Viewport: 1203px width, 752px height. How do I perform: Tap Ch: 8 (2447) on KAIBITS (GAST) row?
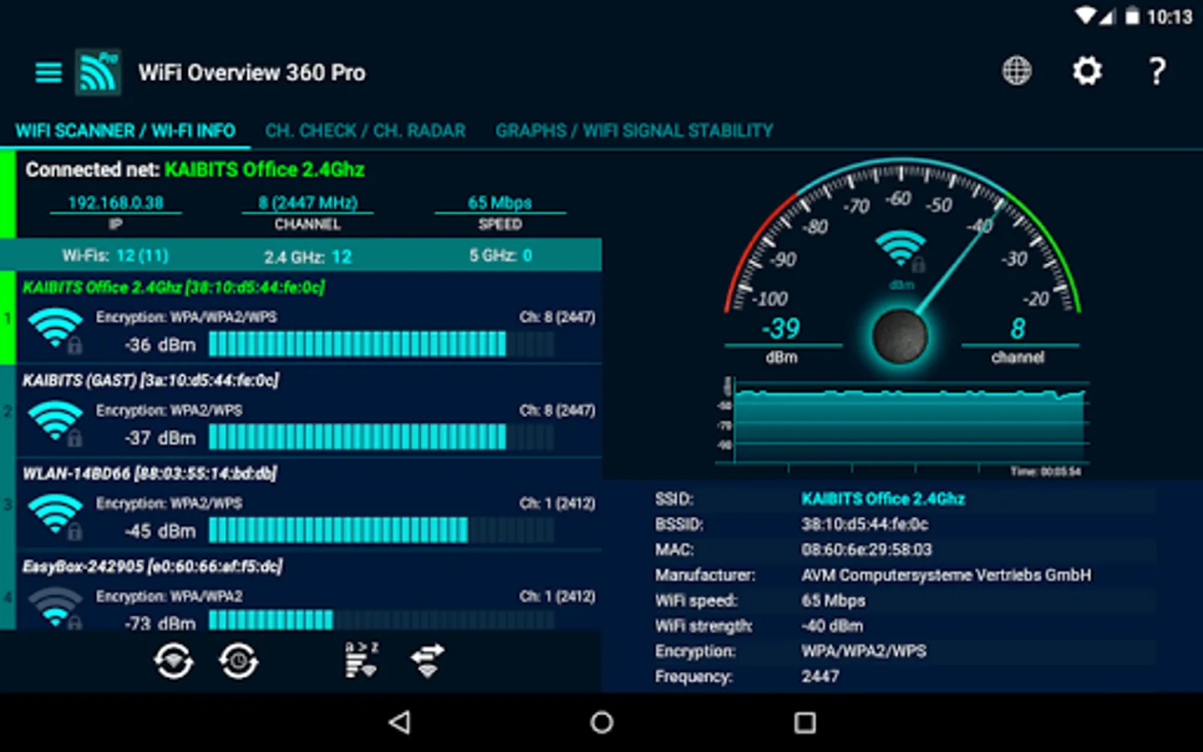point(557,410)
